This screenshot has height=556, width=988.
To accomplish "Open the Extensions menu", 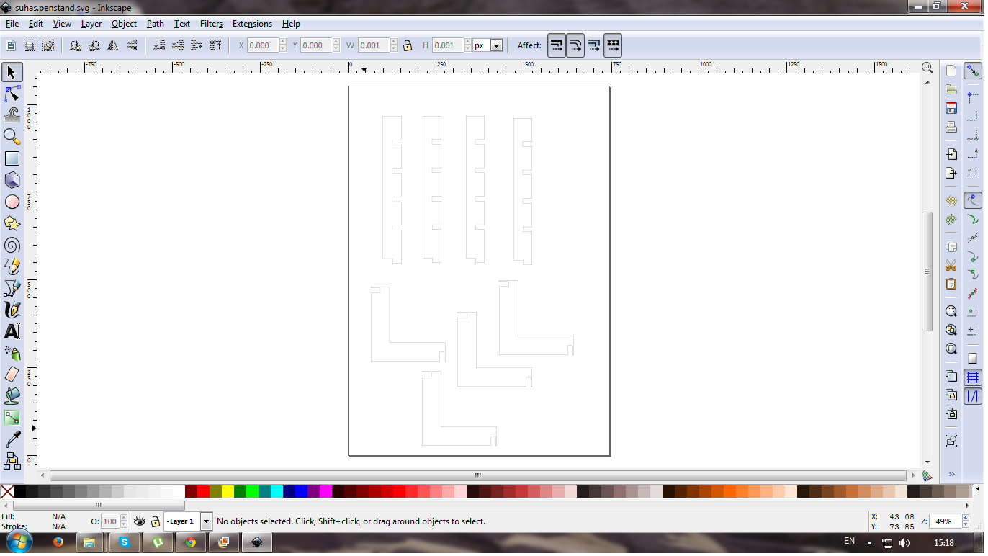I will click(252, 24).
